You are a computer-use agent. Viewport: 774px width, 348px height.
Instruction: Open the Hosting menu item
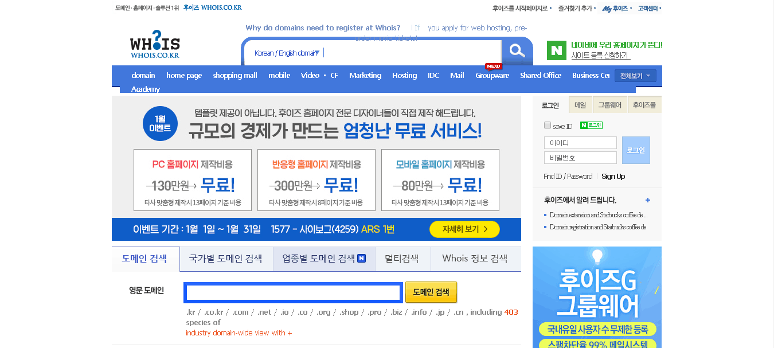click(404, 76)
